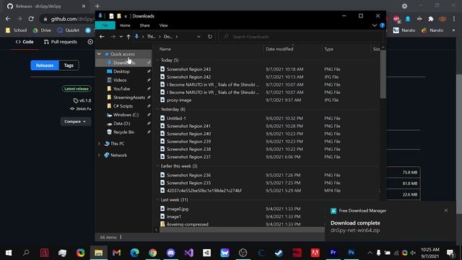Sort files by Name column
The height and width of the screenshot is (260, 462).
pyautogui.click(x=165, y=49)
